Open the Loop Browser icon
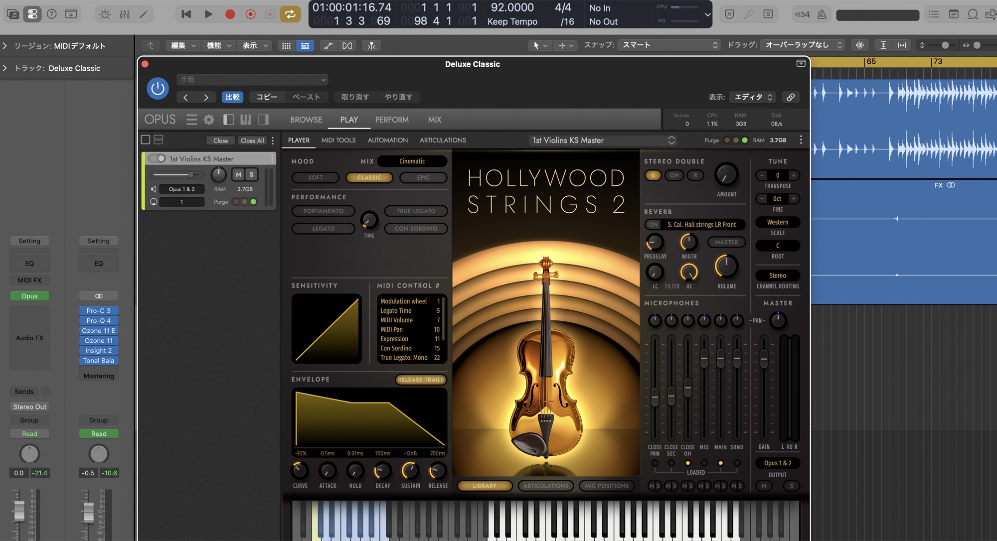This screenshot has height=541, width=997. 973,14
